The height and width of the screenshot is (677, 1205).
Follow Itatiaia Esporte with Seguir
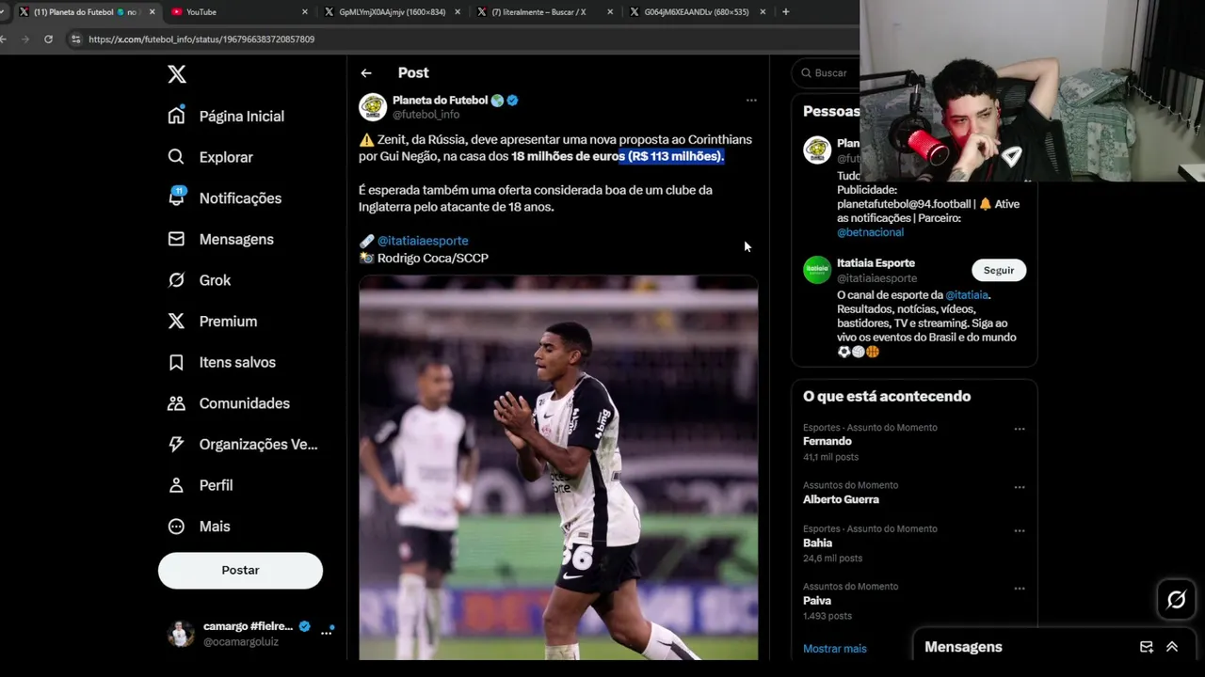(x=999, y=270)
